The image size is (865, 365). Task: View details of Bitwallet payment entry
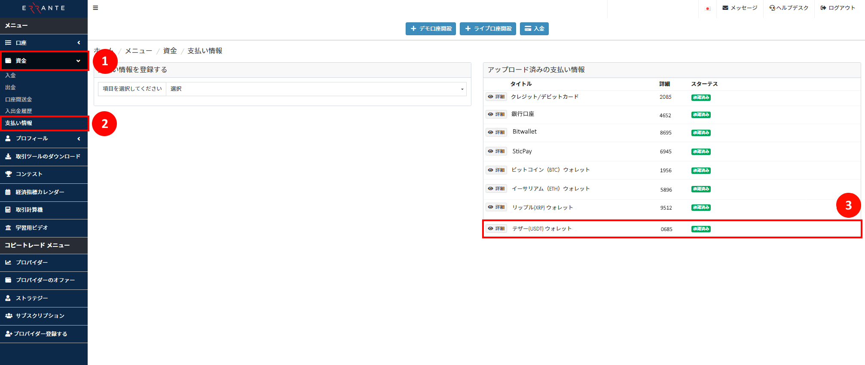click(496, 132)
